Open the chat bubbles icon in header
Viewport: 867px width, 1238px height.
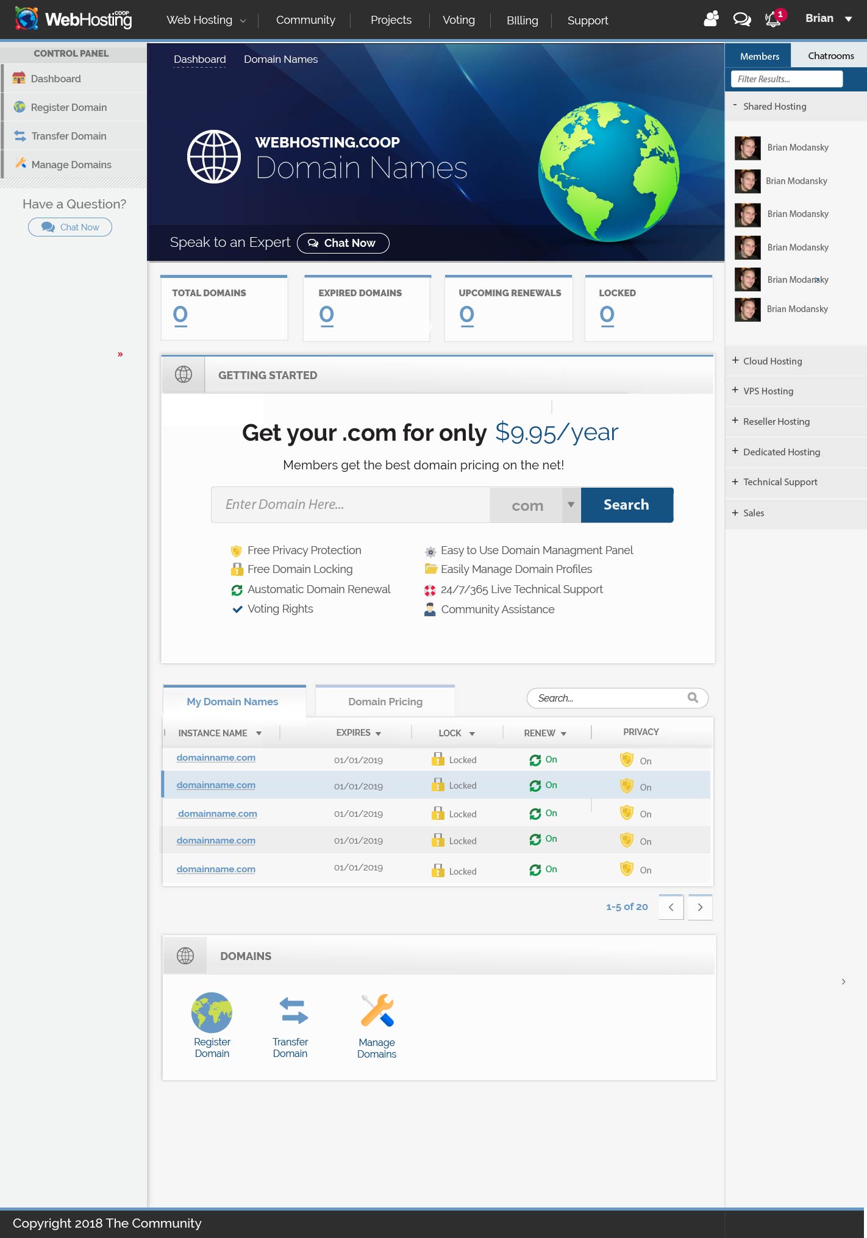(741, 20)
